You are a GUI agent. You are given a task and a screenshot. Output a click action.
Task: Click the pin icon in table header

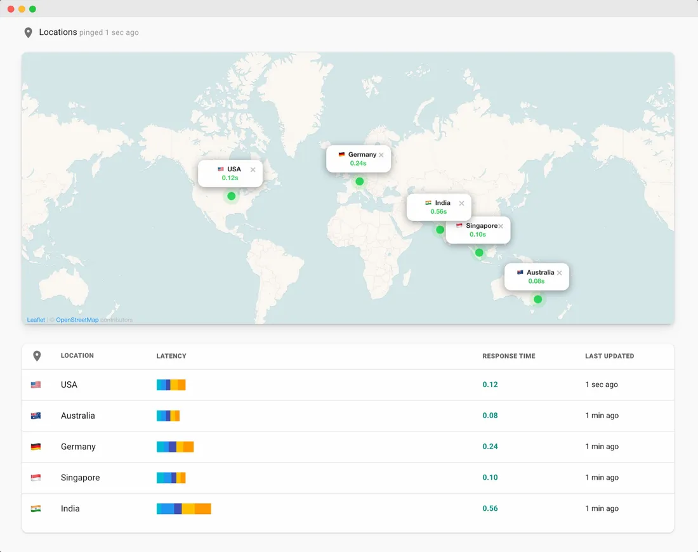click(37, 356)
